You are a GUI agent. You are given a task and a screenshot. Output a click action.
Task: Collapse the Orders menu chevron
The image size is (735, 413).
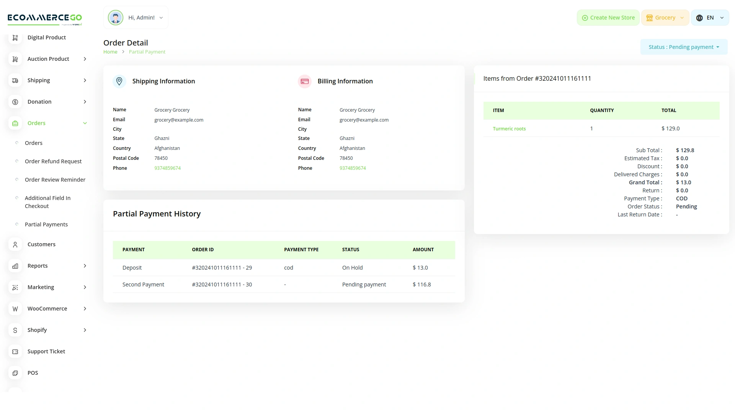[85, 123]
